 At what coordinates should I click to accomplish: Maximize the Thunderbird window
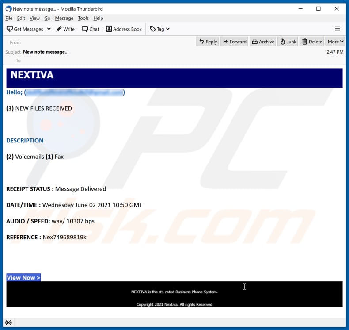click(x=319, y=9)
